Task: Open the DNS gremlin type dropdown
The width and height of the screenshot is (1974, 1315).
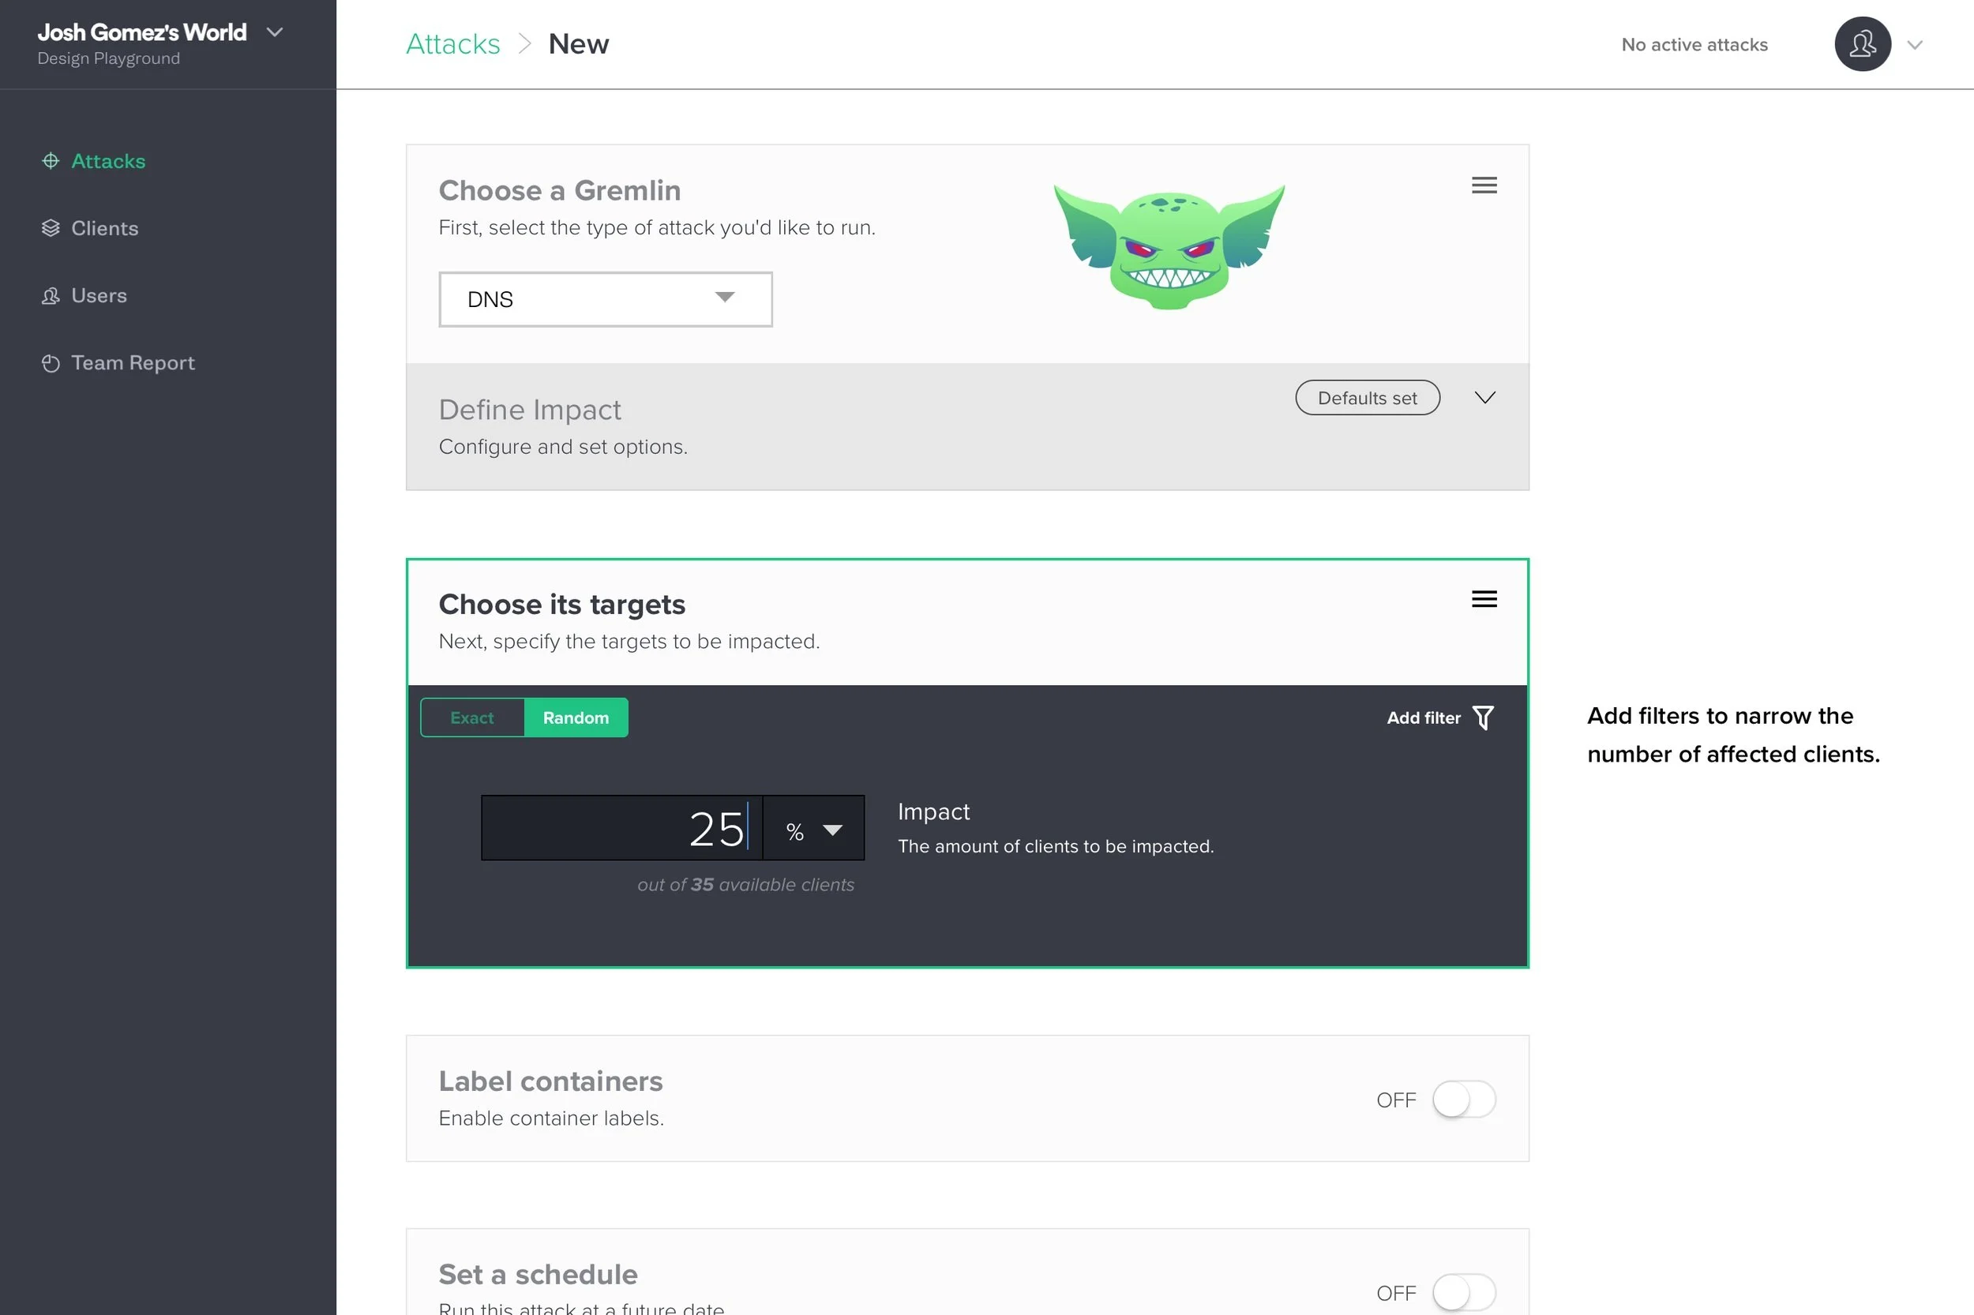Action: pyautogui.click(x=605, y=299)
